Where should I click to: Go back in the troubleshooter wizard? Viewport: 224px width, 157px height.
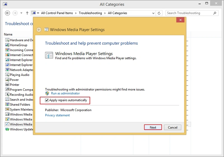[39, 30]
